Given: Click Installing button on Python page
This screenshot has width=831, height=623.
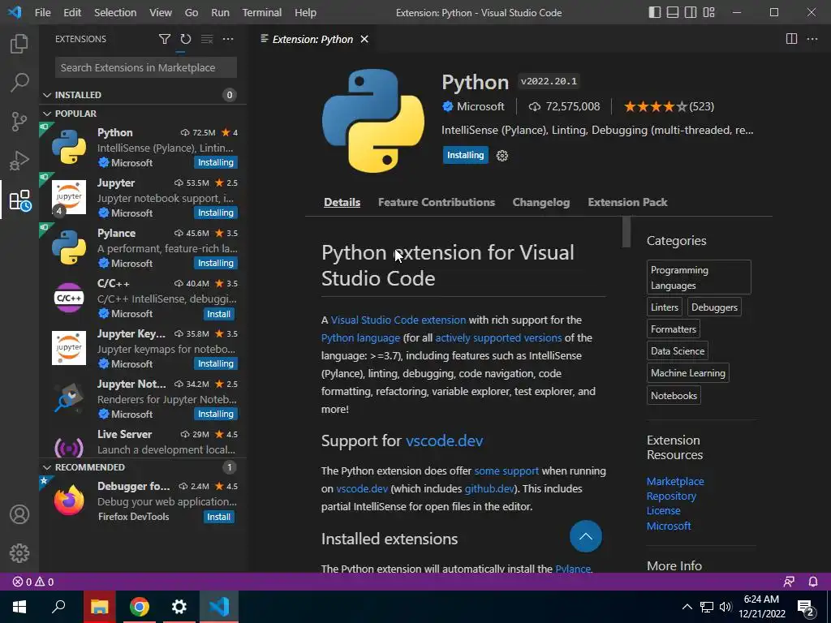Looking at the screenshot, I should coord(465,155).
